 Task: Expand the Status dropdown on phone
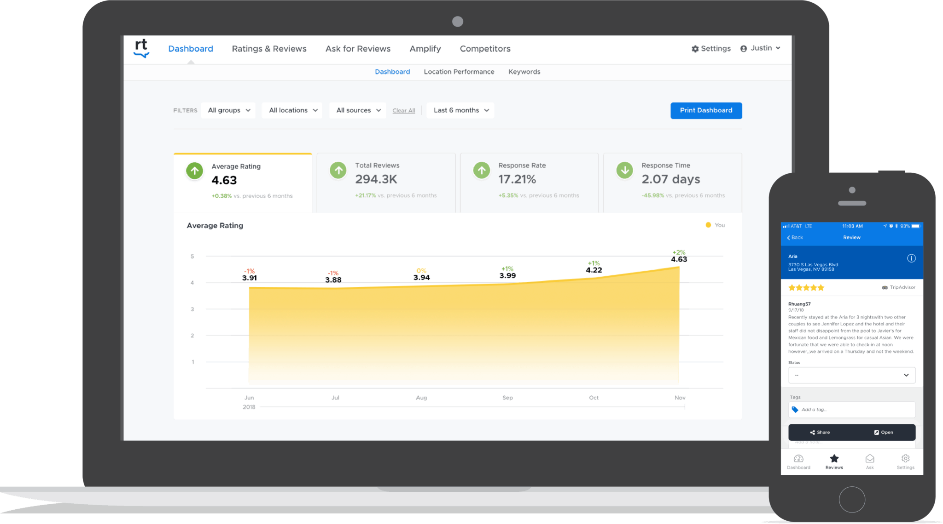coord(851,375)
